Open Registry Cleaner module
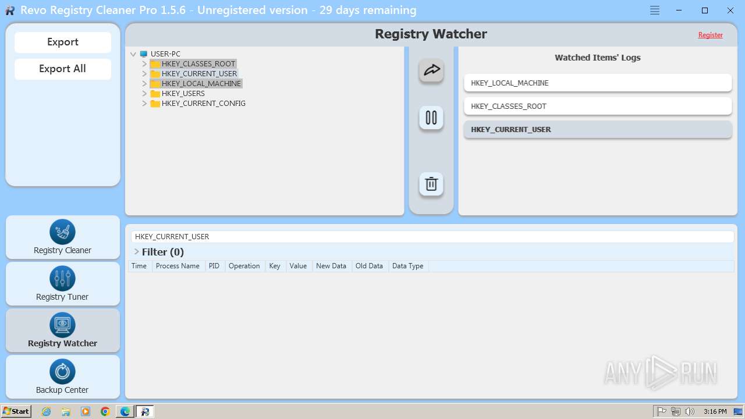This screenshot has width=745, height=419. coord(63,237)
